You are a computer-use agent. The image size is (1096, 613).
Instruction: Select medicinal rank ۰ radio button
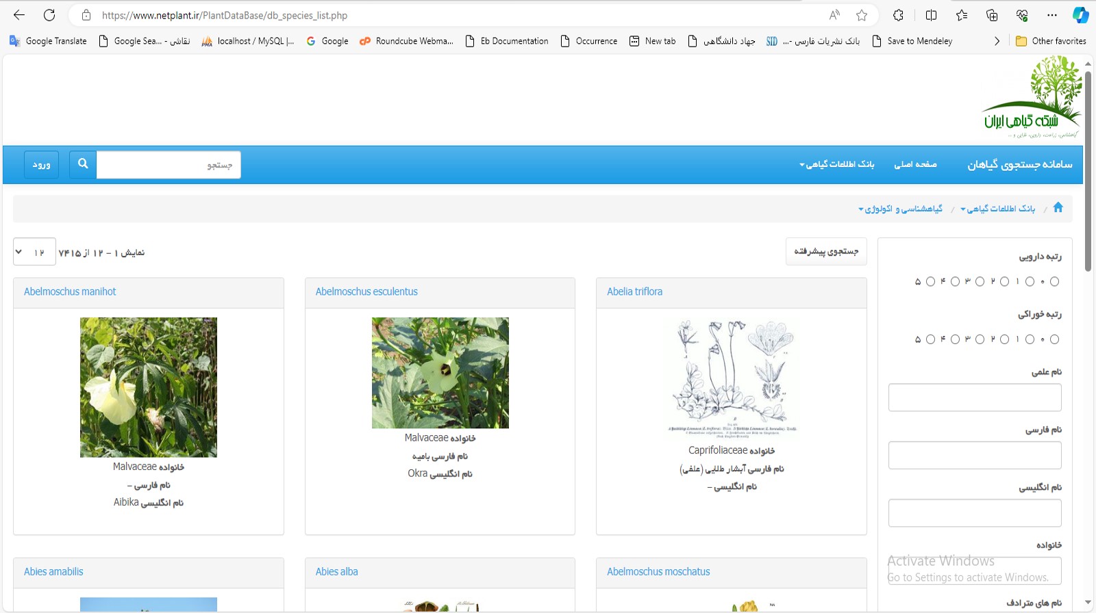[x=1054, y=281]
